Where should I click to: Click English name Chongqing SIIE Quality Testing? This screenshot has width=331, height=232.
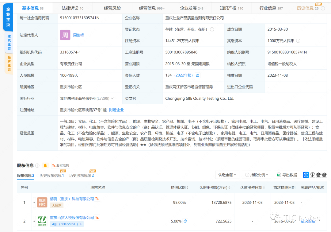(x=200, y=98)
